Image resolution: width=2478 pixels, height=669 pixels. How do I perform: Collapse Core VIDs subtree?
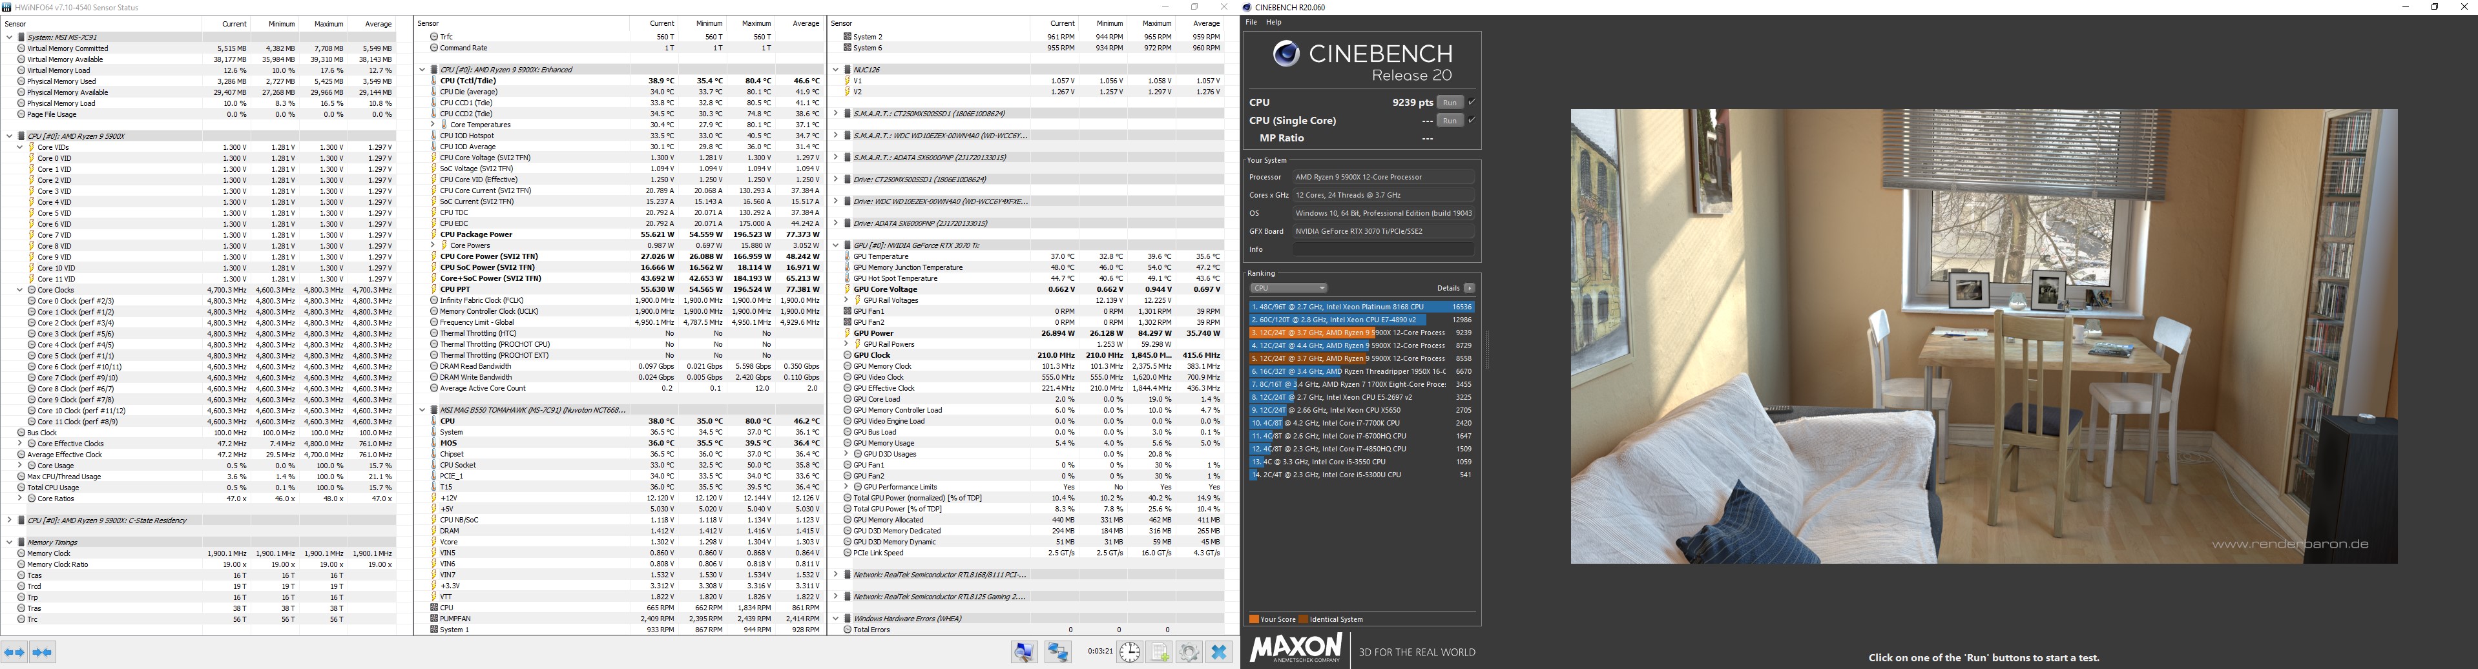pyautogui.click(x=19, y=147)
